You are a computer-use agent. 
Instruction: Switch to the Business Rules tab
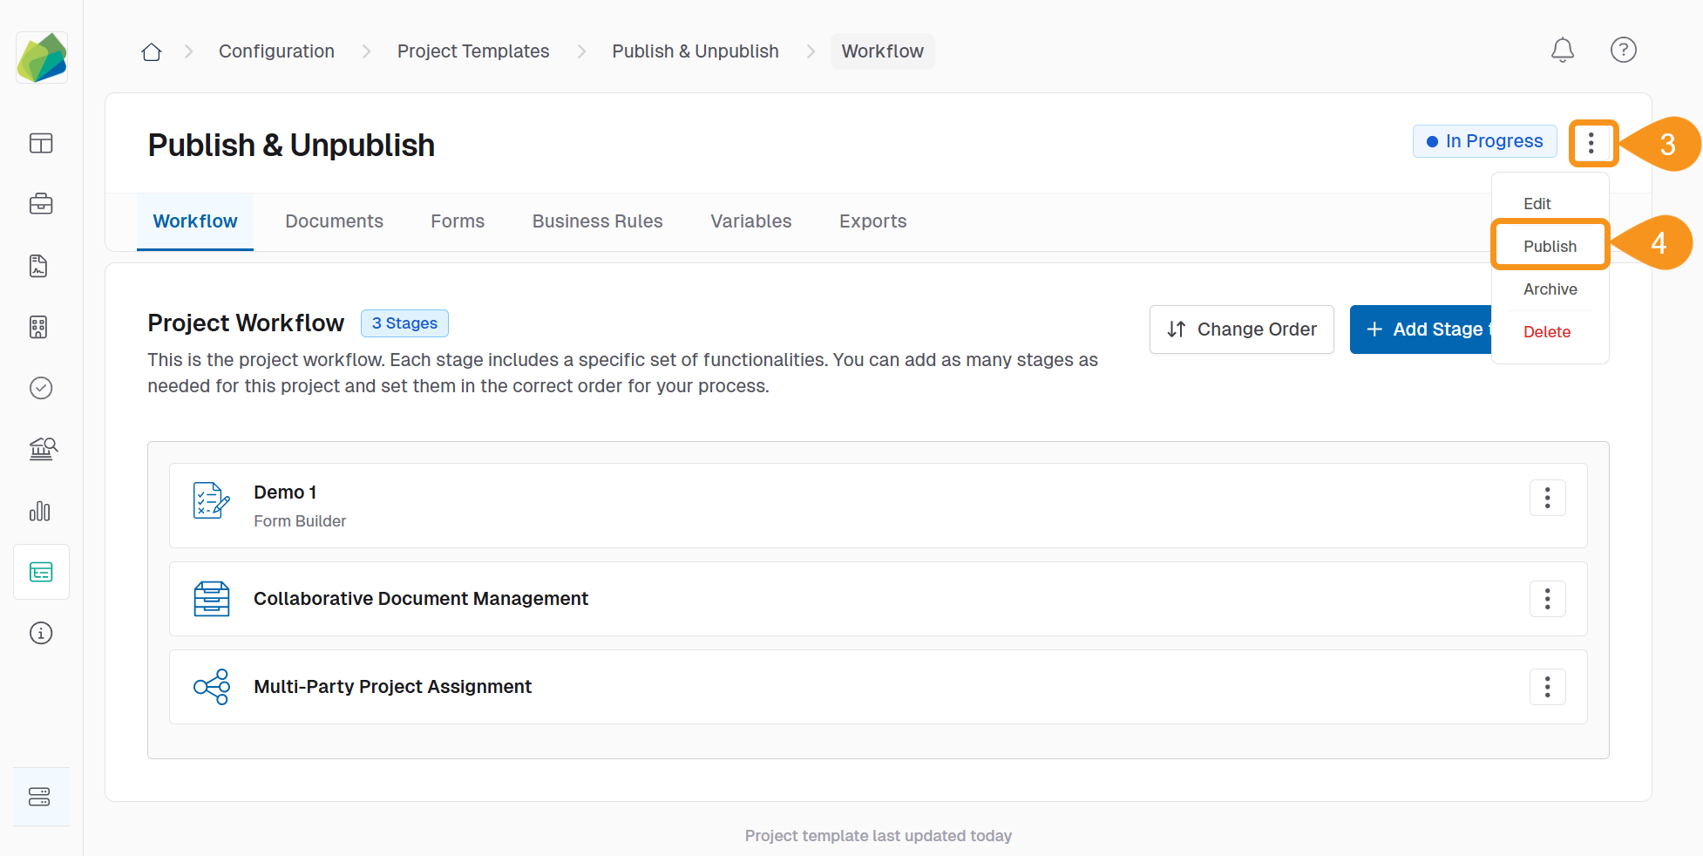[x=597, y=221]
